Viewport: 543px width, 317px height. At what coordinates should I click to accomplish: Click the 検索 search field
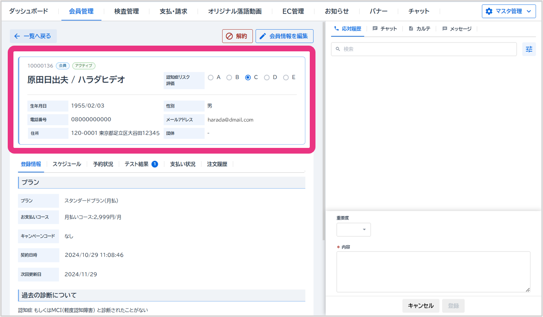point(424,49)
